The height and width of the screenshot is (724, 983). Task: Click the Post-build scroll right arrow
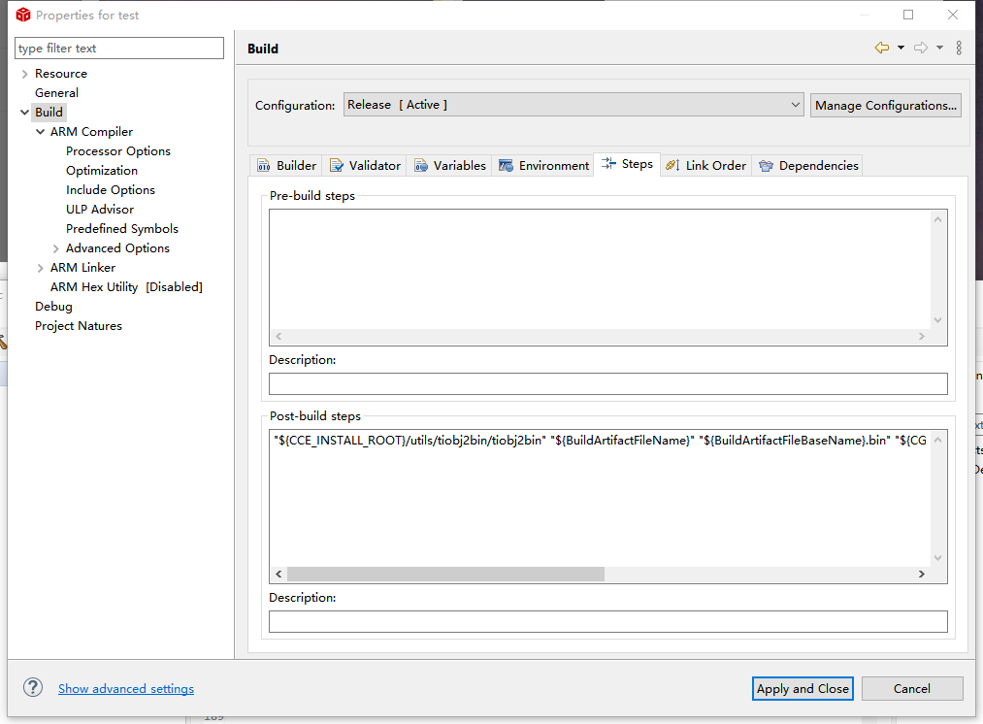point(922,575)
